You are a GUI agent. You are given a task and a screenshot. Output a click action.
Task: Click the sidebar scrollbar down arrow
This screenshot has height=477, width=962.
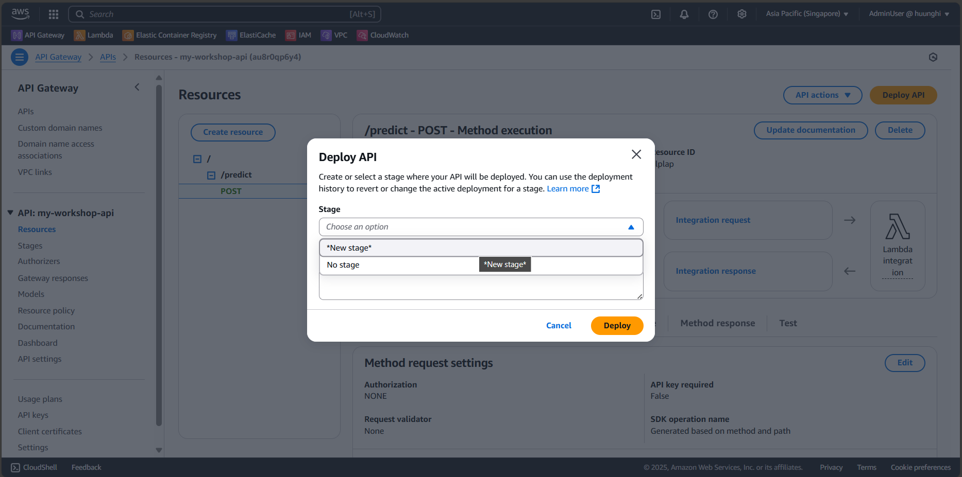159,450
